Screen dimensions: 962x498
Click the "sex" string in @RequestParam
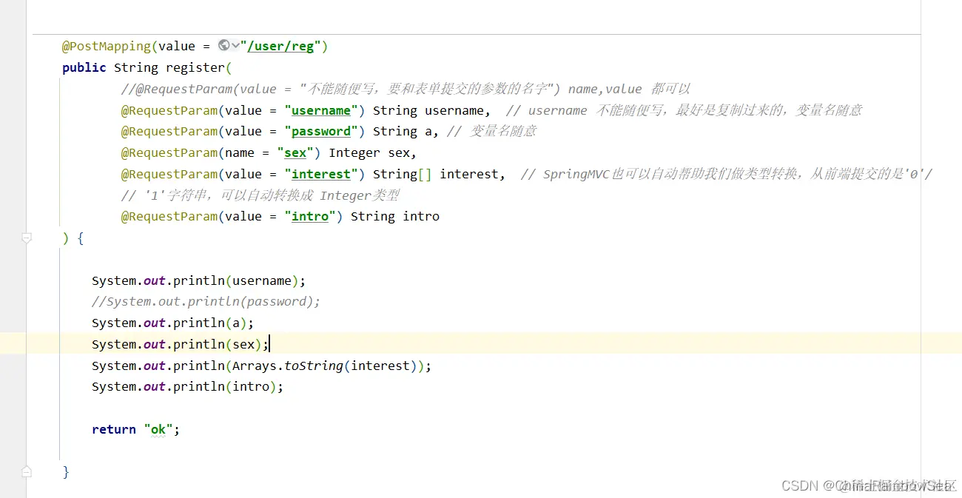(295, 152)
